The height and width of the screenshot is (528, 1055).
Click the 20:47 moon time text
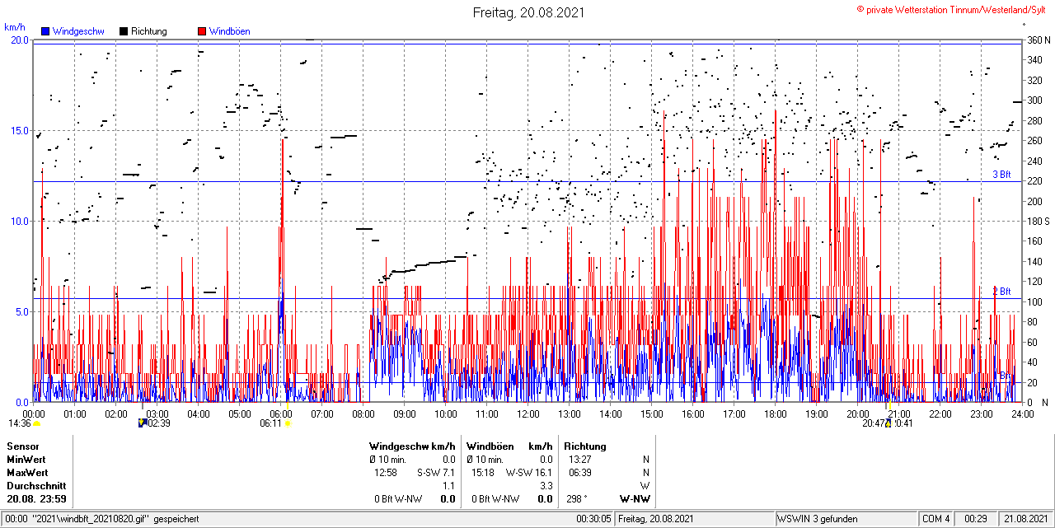(x=873, y=423)
